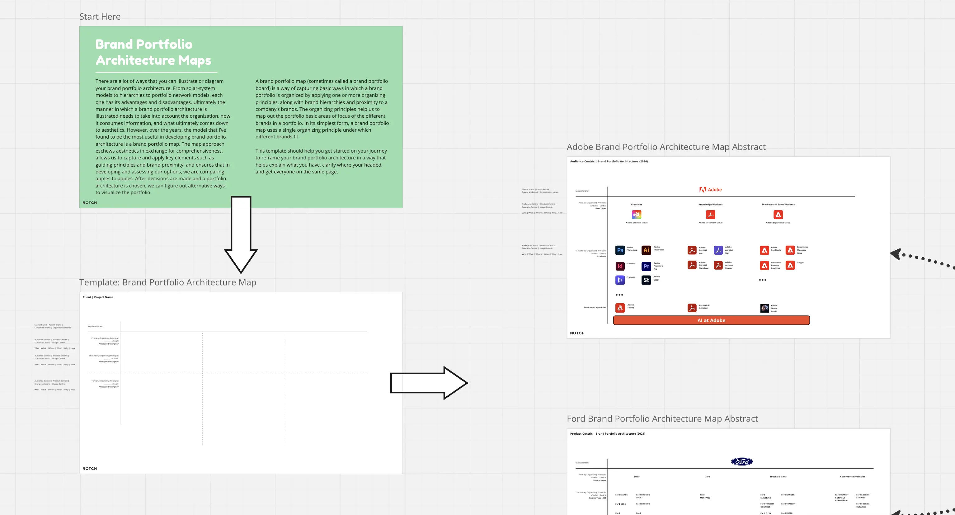Click the Adobe Creative Cloud icon
Image resolution: width=955 pixels, height=515 pixels.
pos(637,214)
